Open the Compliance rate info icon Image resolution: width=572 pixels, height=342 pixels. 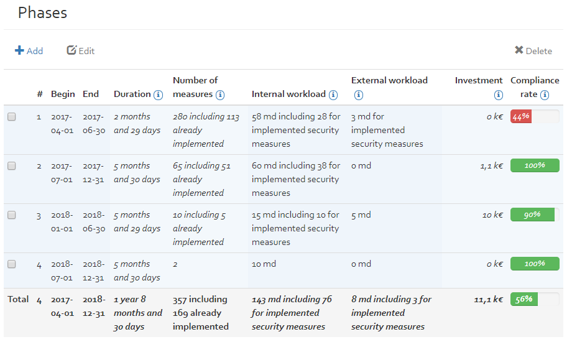coord(545,95)
